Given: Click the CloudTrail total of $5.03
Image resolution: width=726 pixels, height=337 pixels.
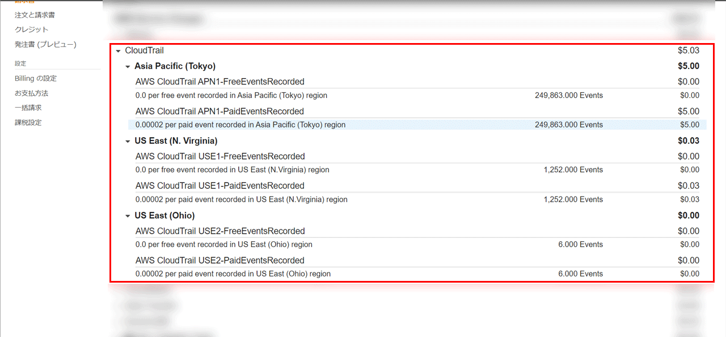Looking at the screenshot, I should [x=689, y=51].
